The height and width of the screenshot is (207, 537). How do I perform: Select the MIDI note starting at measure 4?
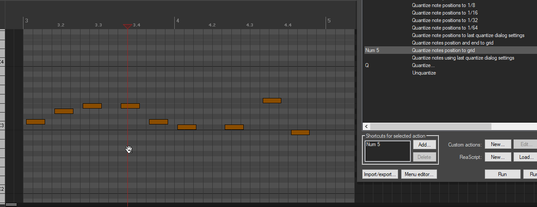pos(187,127)
